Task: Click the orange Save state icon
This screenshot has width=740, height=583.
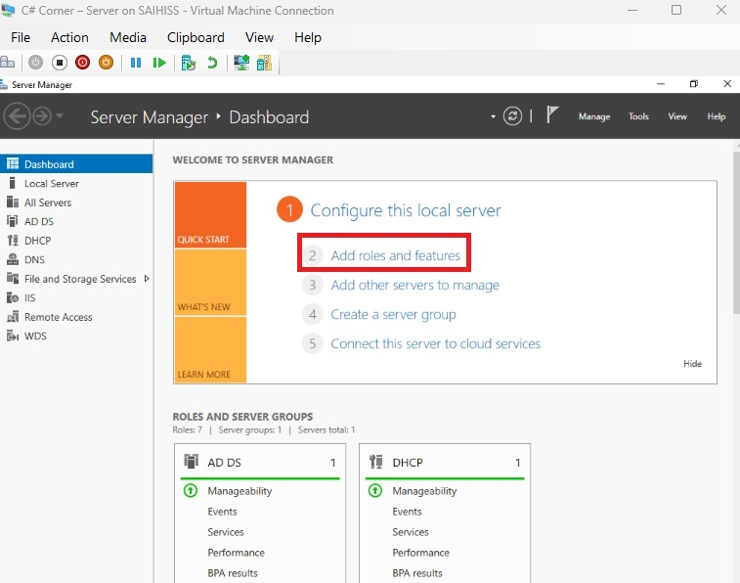Action: 106,63
